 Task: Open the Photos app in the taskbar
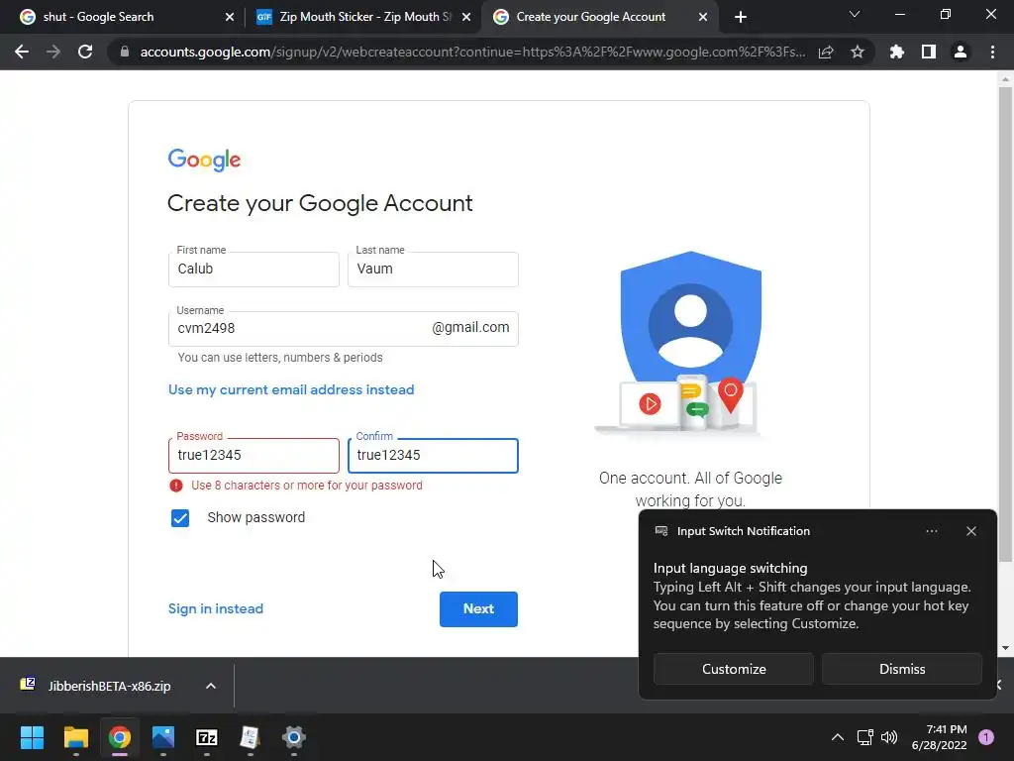pyautogui.click(x=163, y=737)
